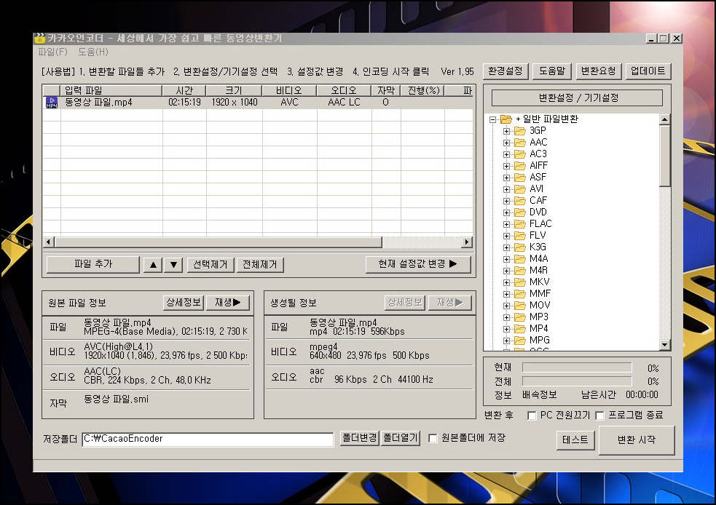Click the CAF folder icon
This screenshot has width=716, height=505.
[x=519, y=201]
